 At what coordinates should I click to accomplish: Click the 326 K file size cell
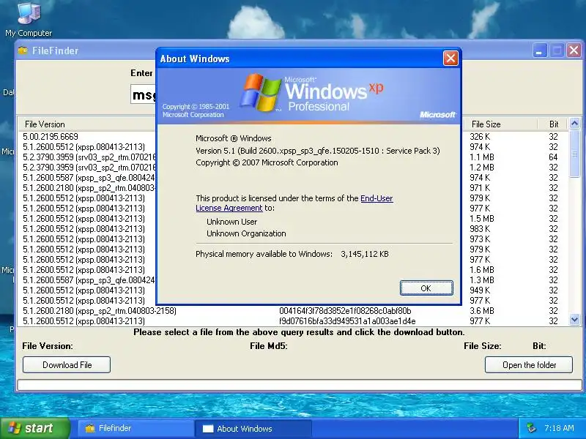[x=480, y=137]
